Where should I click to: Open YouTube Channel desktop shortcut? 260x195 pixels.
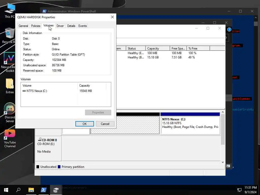(x=10, y=138)
